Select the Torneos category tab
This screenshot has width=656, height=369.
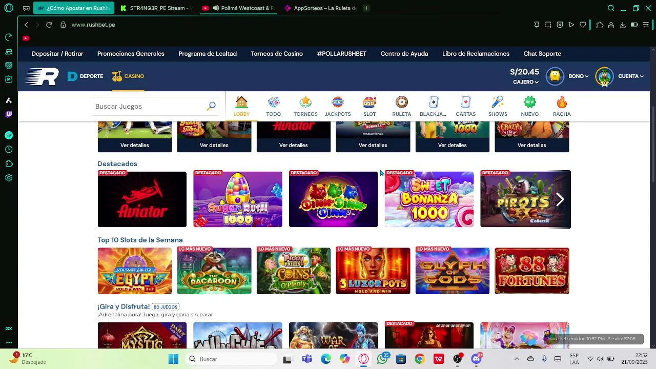pos(305,106)
